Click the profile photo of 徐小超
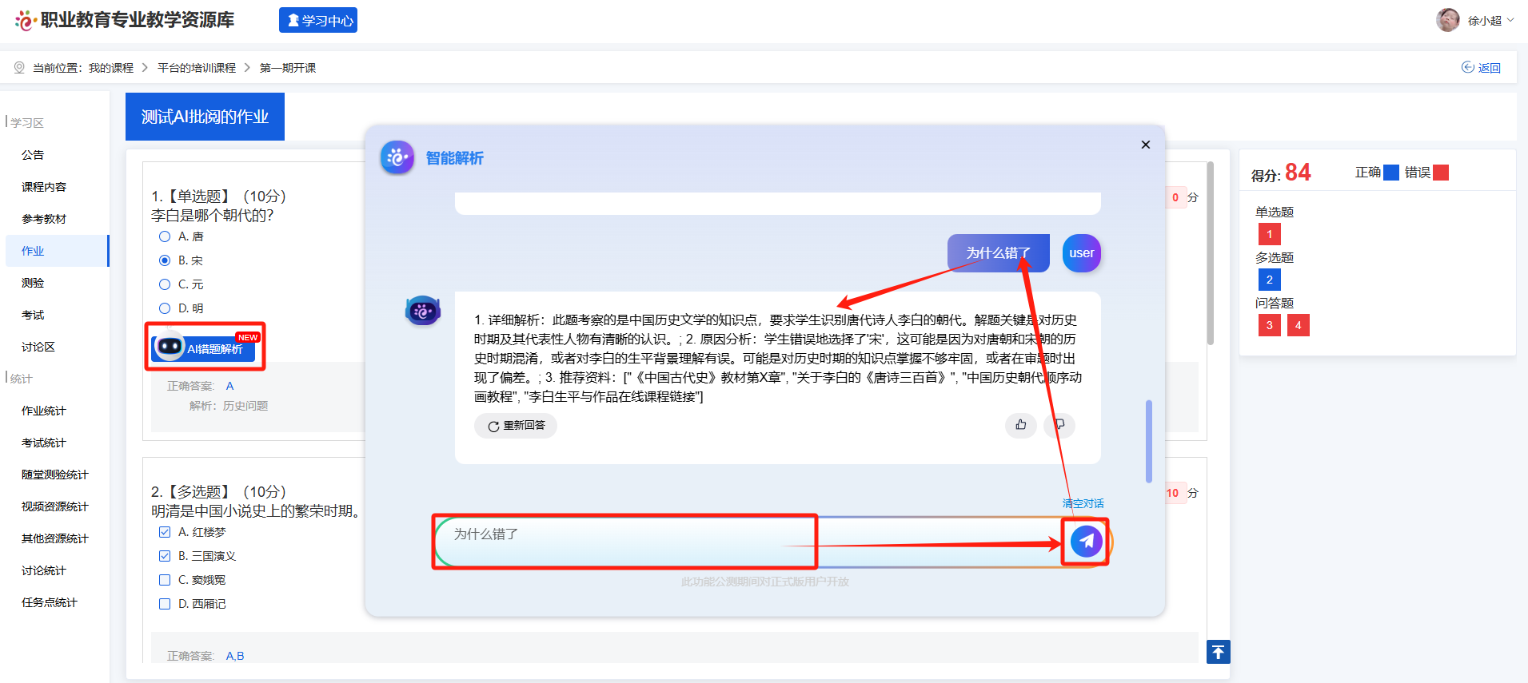 1448,20
